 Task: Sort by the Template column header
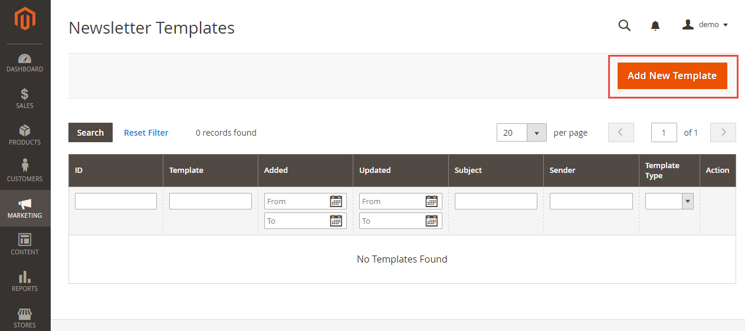[x=186, y=170]
